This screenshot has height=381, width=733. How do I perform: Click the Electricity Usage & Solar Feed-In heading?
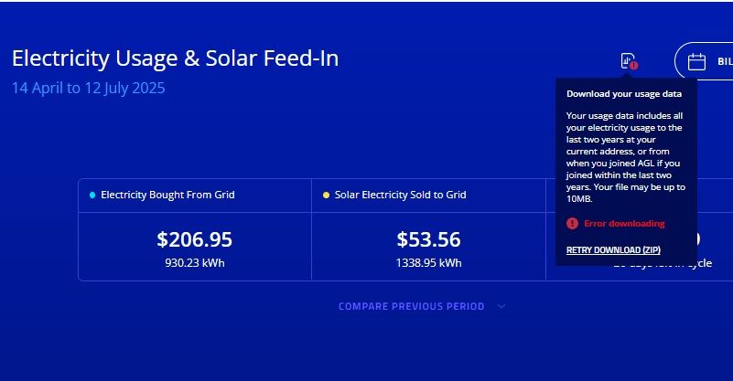(x=175, y=58)
